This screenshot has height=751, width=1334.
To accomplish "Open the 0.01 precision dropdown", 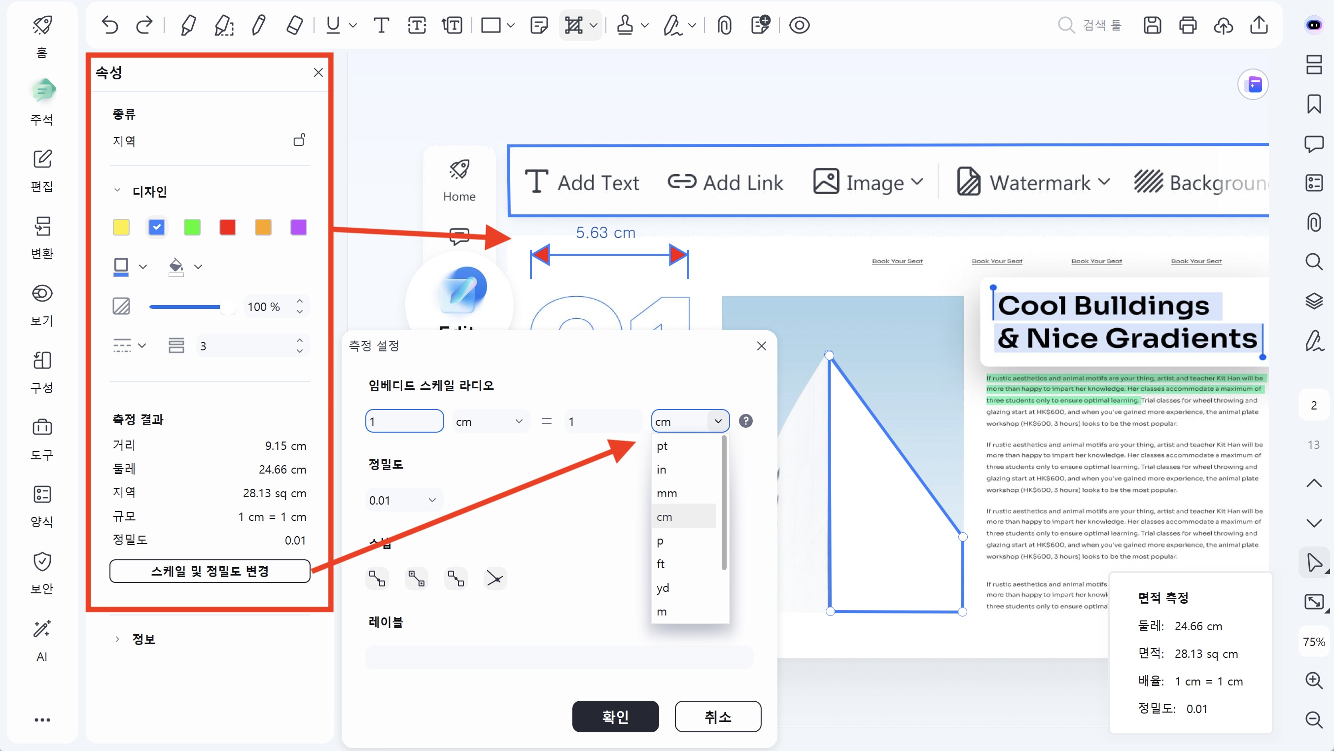I will (x=403, y=500).
